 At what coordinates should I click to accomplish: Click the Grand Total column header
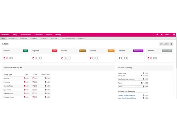coord(45,75)
